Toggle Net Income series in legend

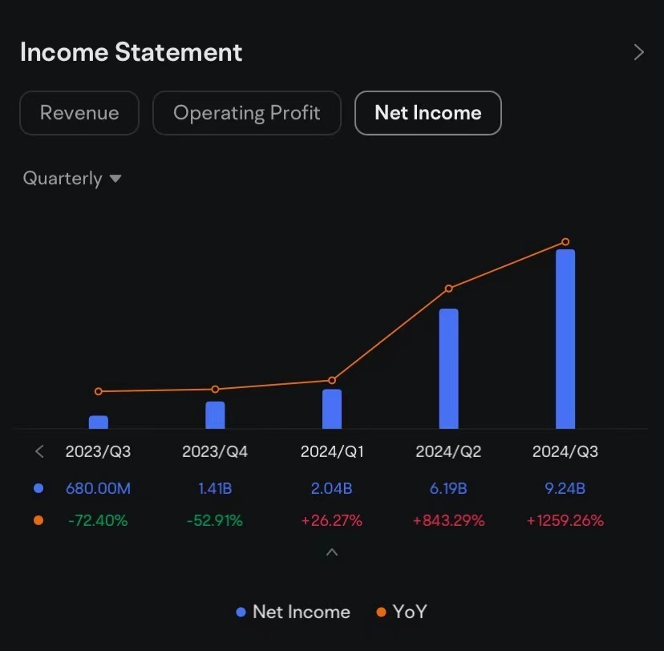tap(293, 612)
